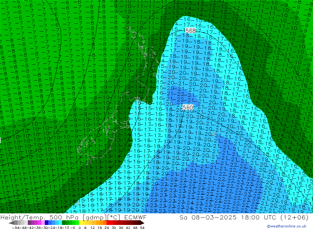Click the -36 legend value
Image resolution: width=313 pixels, height=229 pixels.
[37, 228]
